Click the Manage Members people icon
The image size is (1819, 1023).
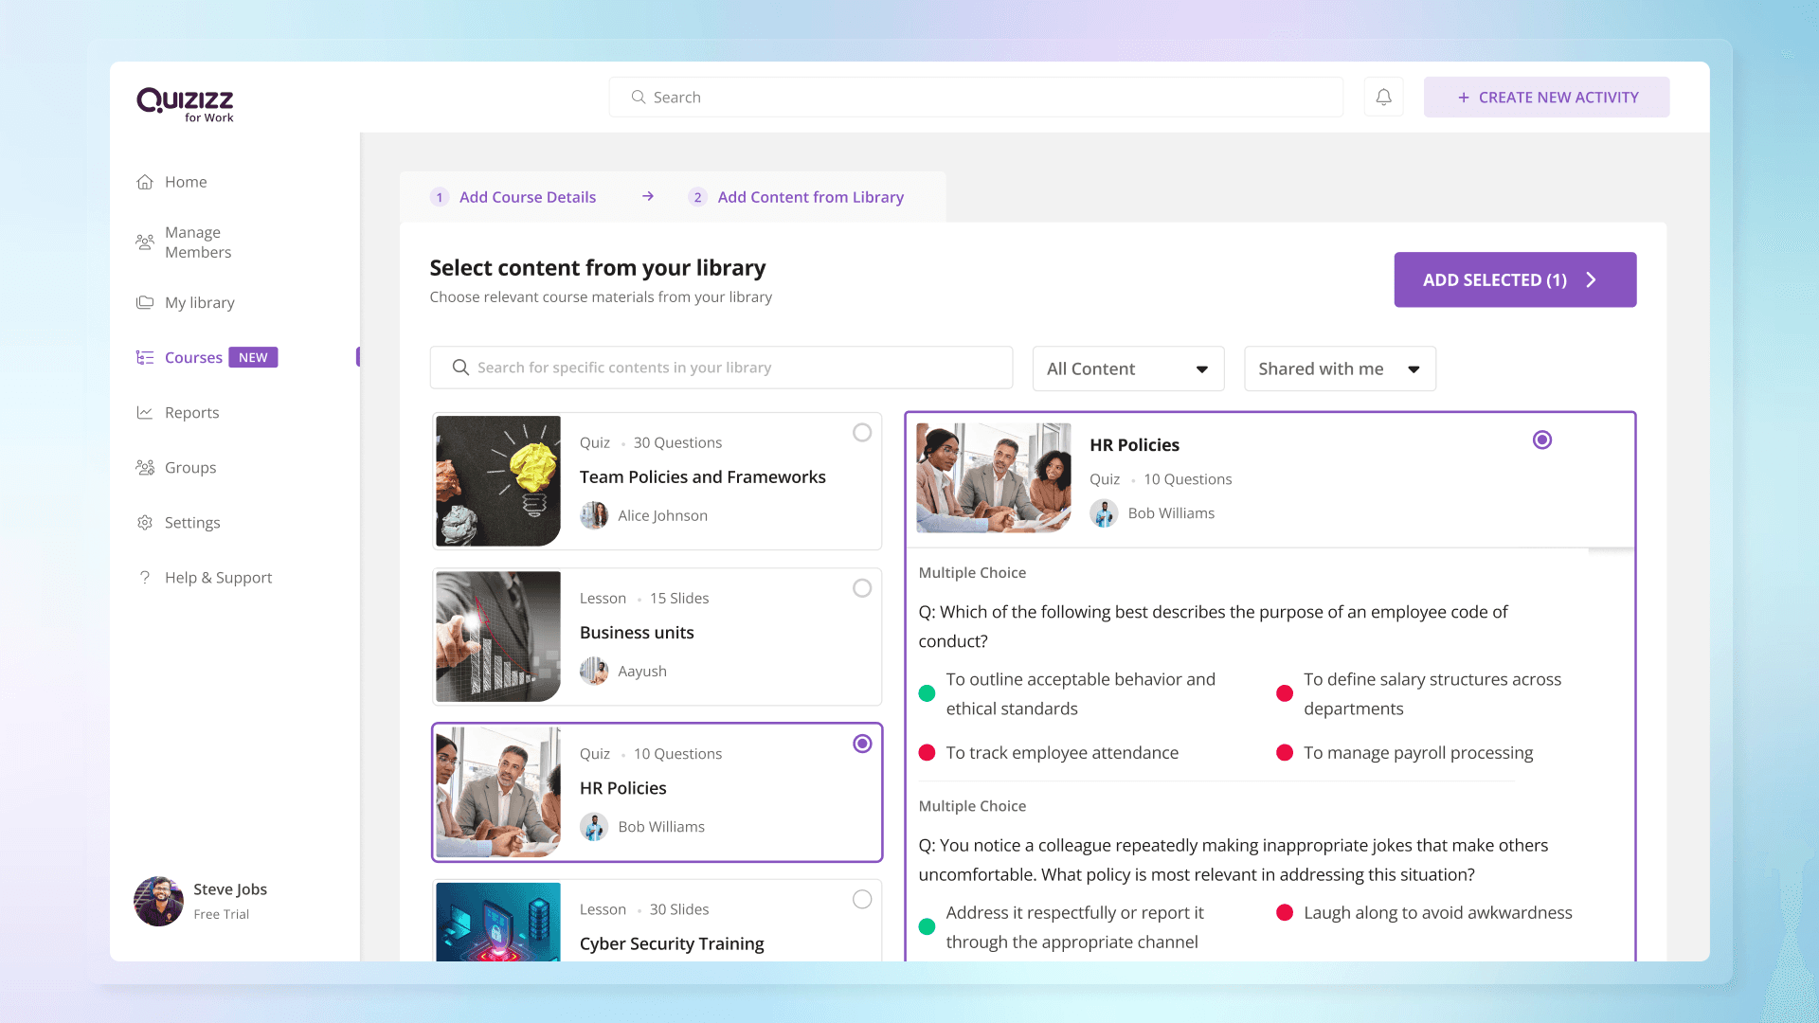click(x=145, y=242)
